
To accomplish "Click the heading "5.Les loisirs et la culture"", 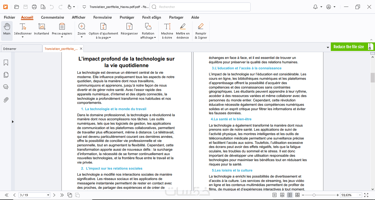I will pos(232,170).
